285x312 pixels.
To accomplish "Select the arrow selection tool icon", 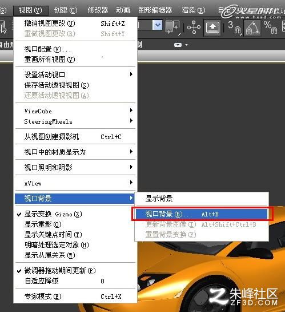I will pyautogui.click(x=3, y=27).
